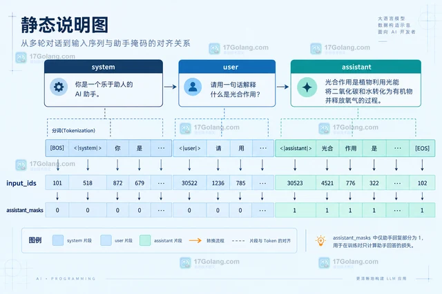The image size is (442, 294).
Task: Click the input id cell 30522
Action: [190, 183]
